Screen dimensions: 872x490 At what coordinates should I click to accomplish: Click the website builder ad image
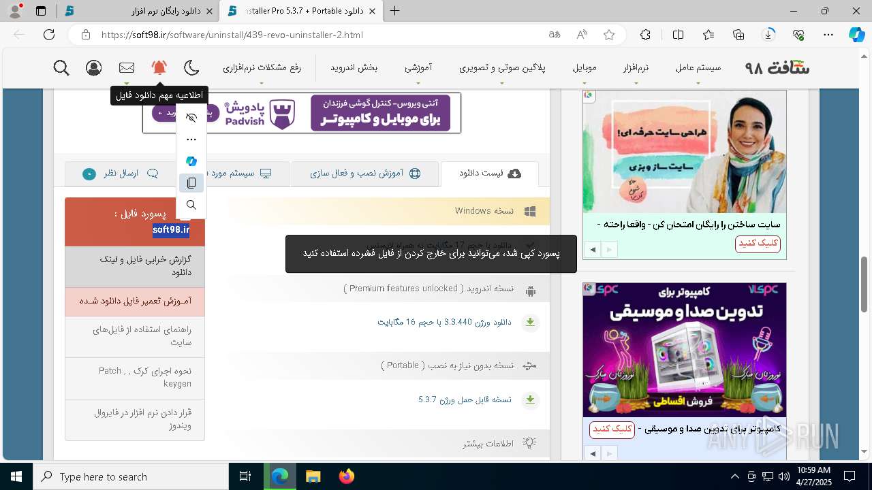tap(685, 152)
